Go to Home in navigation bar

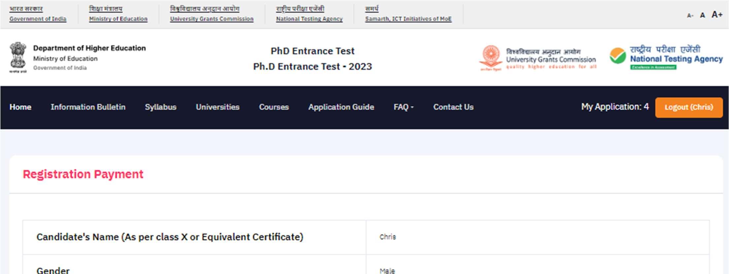[x=20, y=107]
